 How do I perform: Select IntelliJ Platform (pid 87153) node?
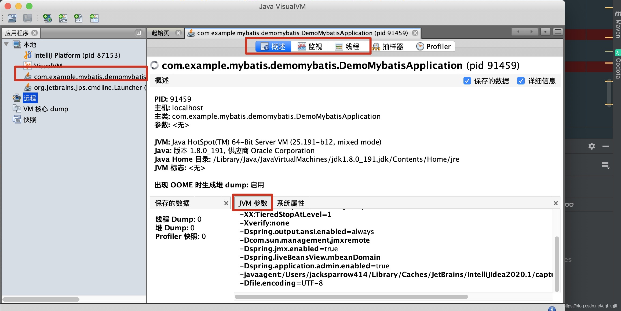coord(77,55)
